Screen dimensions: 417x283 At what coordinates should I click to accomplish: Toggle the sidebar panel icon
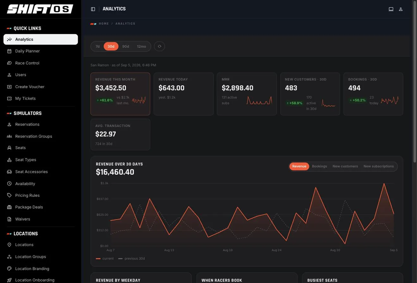pyautogui.click(x=93, y=9)
